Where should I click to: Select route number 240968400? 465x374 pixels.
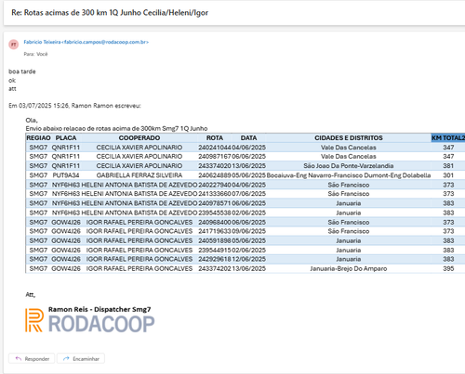pos(215,223)
